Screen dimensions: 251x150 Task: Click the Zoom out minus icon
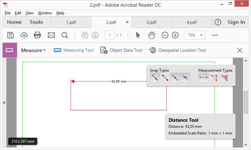165,35
